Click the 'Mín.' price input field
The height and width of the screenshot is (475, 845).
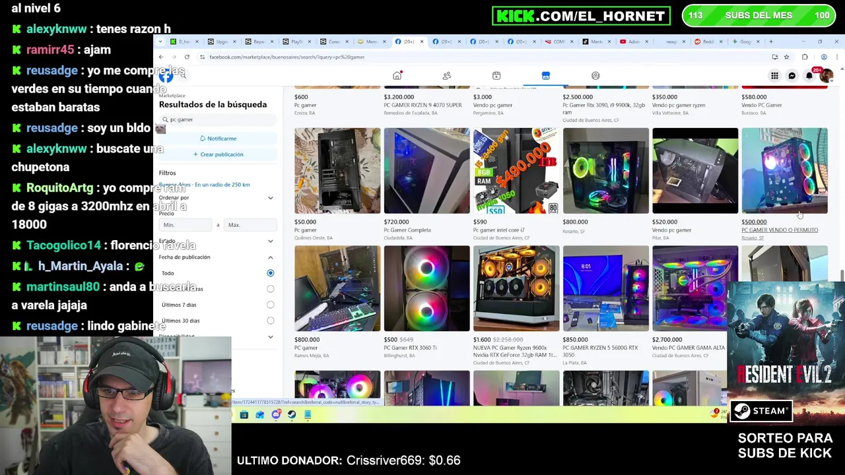point(186,225)
